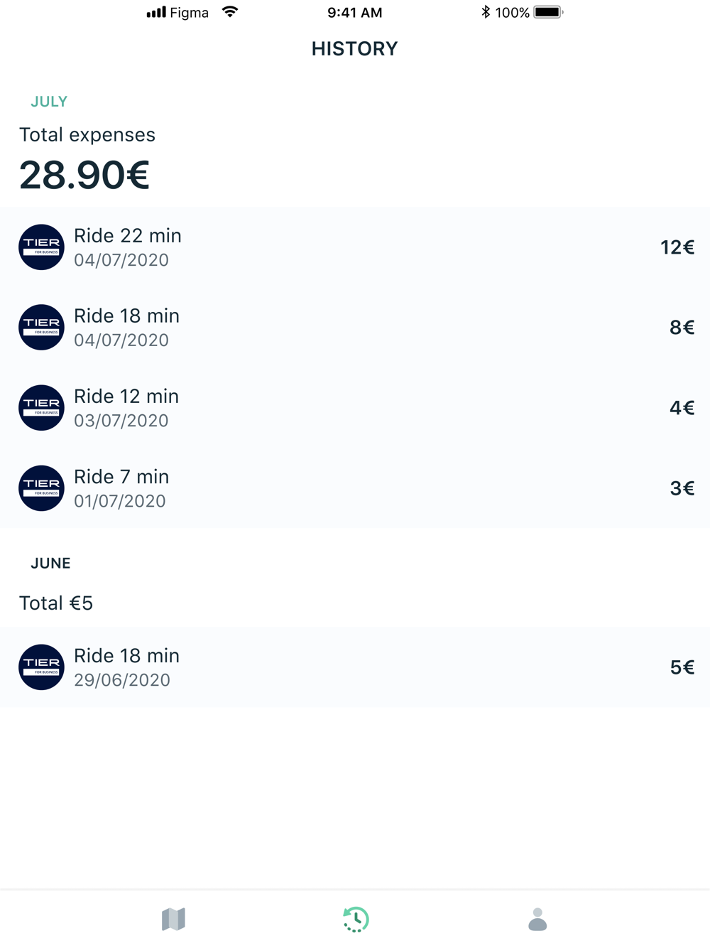710x948 pixels.
Task: Select the history clock icon
Action: [356, 919]
